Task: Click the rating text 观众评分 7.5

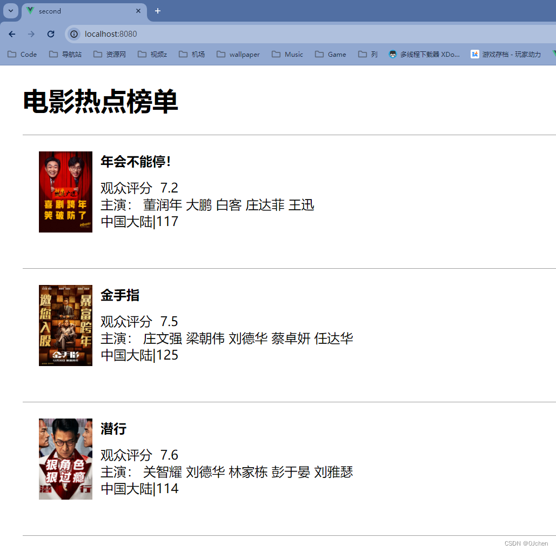Action: [139, 322]
